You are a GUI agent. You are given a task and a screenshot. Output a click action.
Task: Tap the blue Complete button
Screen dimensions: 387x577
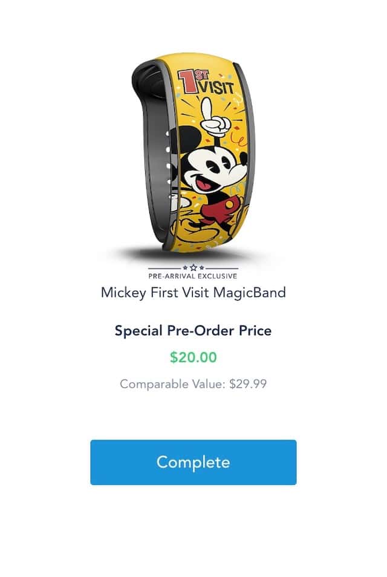(193, 462)
